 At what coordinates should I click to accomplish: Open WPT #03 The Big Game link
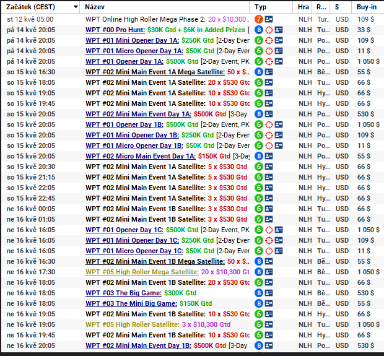(x=123, y=293)
